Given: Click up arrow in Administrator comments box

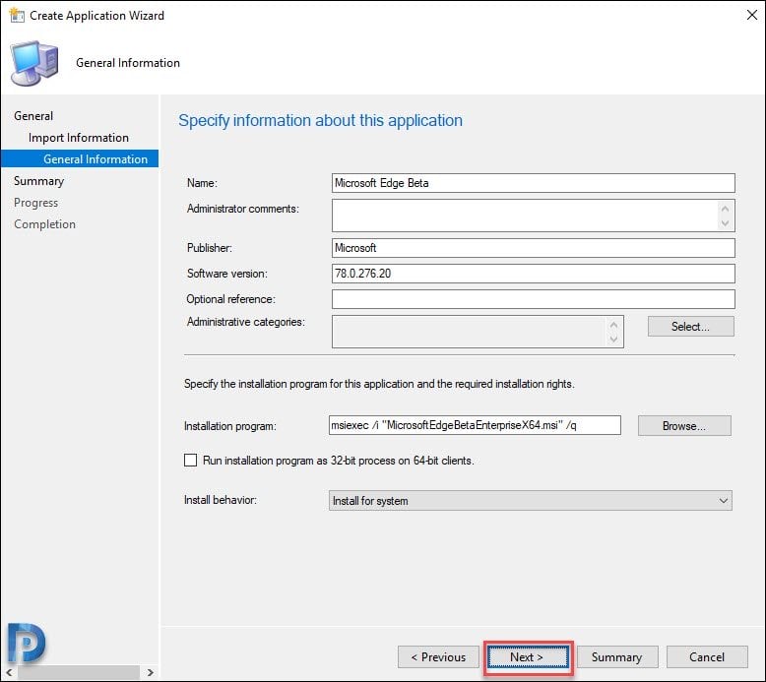Looking at the screenshot, I should [x=725, y=209].
